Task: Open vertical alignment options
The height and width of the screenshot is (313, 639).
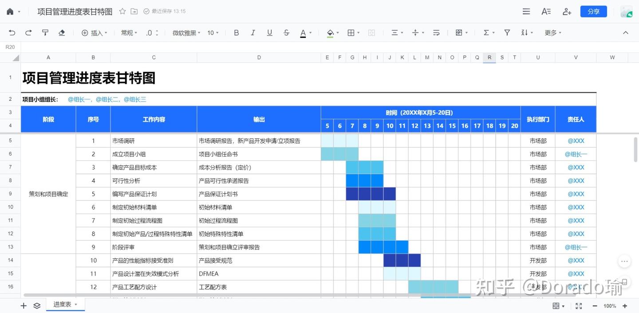Action: click(415, 33)
